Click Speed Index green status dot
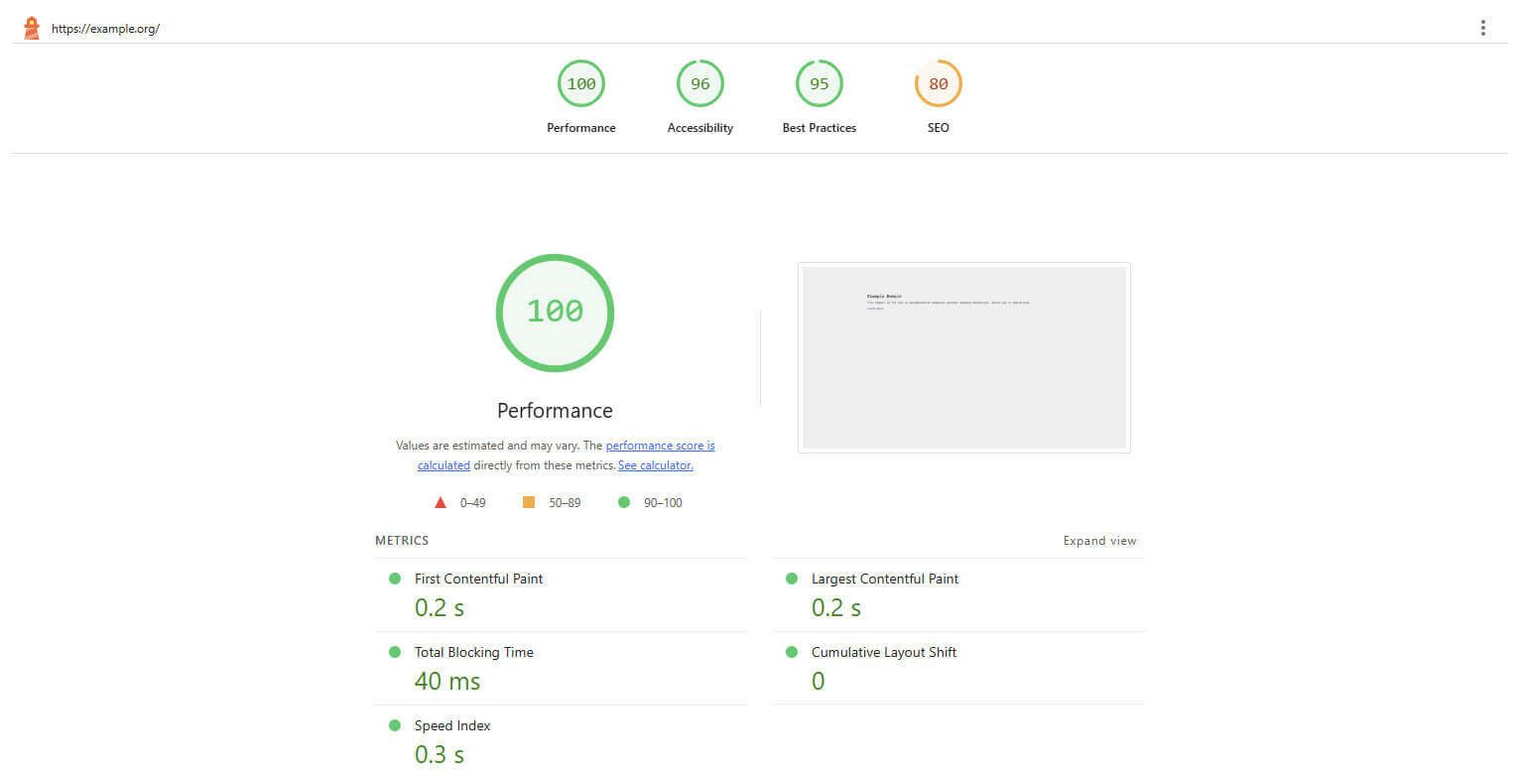The height and width of the screenshot is (776, 1520). 394,725
